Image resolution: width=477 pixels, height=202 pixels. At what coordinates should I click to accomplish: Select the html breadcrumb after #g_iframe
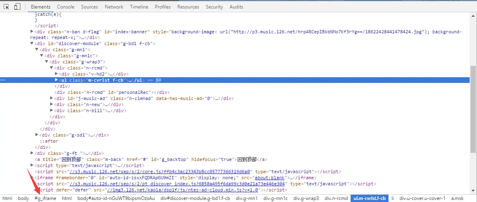click(x=67, y=198)
